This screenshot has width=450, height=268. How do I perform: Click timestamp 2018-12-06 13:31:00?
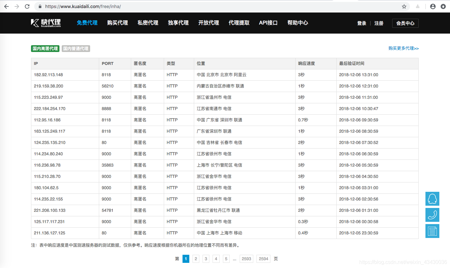(x=359, y=75)
